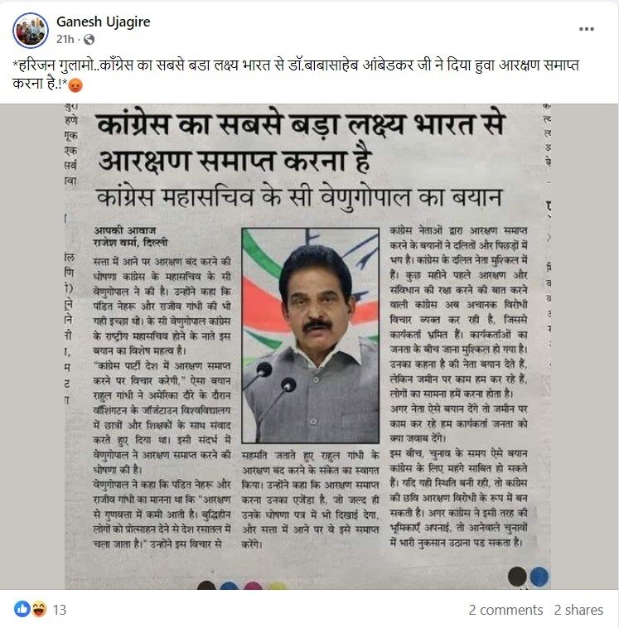Open the 2 shares link
Screen dimensions: 619x628
tap(578, 610)
